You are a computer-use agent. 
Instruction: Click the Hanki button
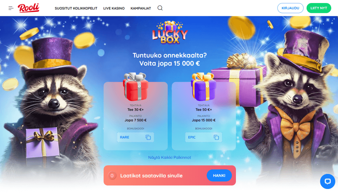coord(219,175)
